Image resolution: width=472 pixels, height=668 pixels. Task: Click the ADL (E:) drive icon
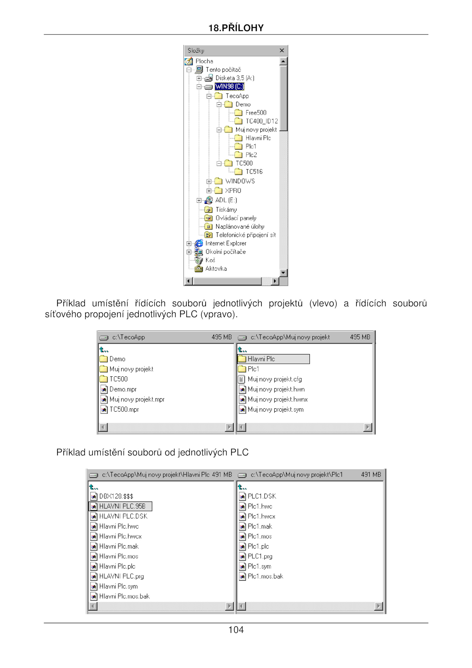(209, 200)
